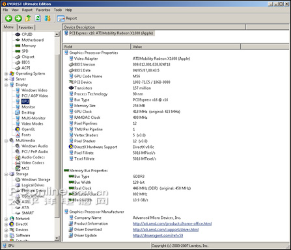Select Motherboard tree item
This screenshot has height=250, width=291.
click(33, 40)
